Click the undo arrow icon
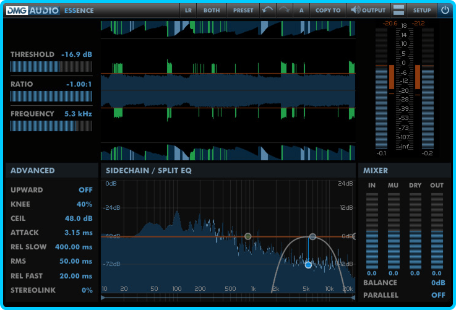The width and height of the screenshot is (456, 310). [x=267, y=10]
